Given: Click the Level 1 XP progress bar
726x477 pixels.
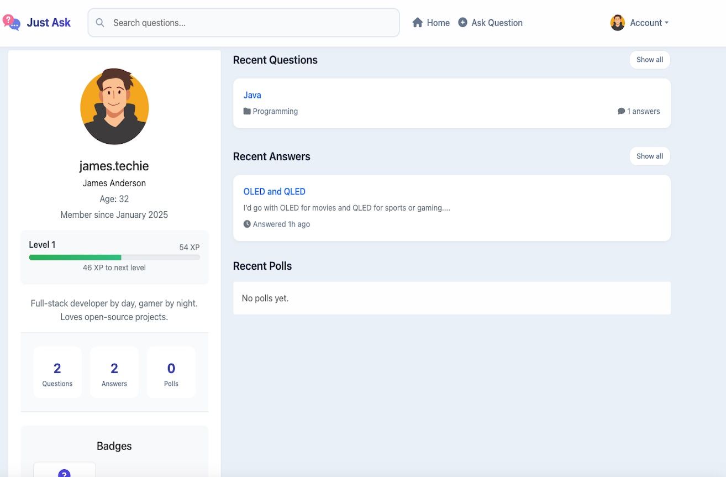Looking at the screenshot, I should click(x=114, y=257).
